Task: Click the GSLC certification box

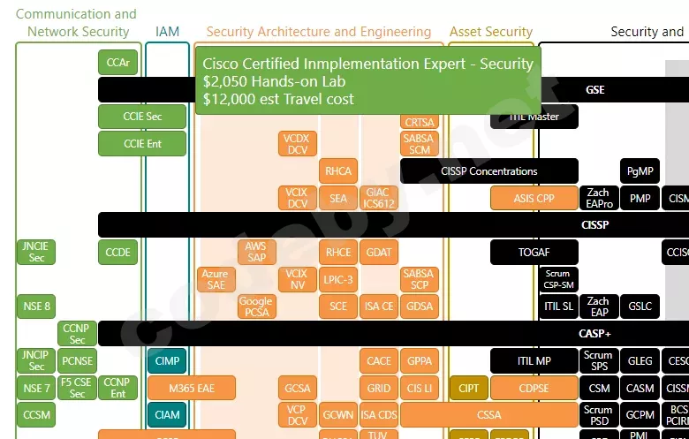Action: [640, 307]
